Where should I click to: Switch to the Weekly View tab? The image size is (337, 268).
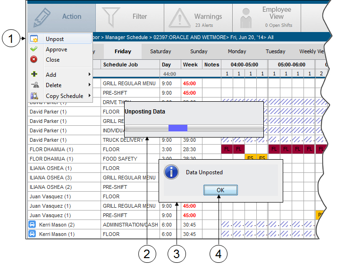point(312,51)
